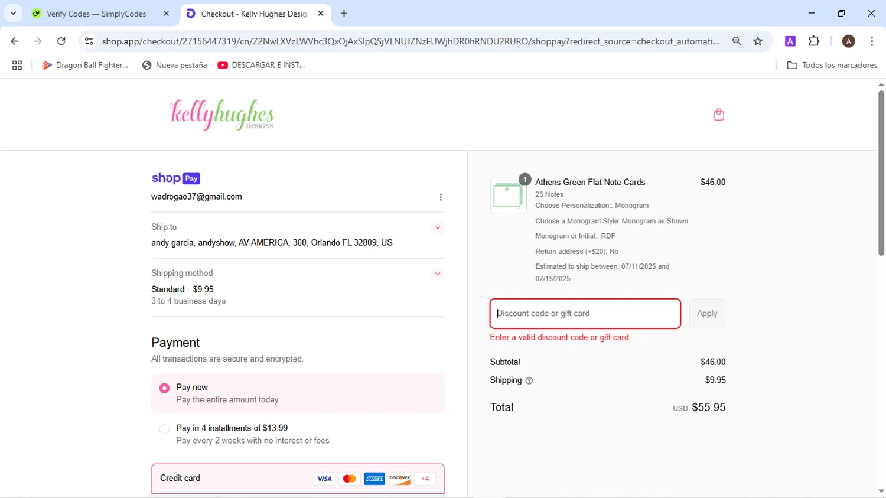The height and width of the screenshot is (498, 886).
Task: Select Pay in 4 installments radio option
Action: [164, 429]
